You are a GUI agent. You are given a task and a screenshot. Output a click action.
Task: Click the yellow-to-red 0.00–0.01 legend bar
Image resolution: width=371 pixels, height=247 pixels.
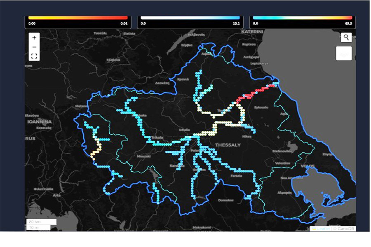pos(78,18)
